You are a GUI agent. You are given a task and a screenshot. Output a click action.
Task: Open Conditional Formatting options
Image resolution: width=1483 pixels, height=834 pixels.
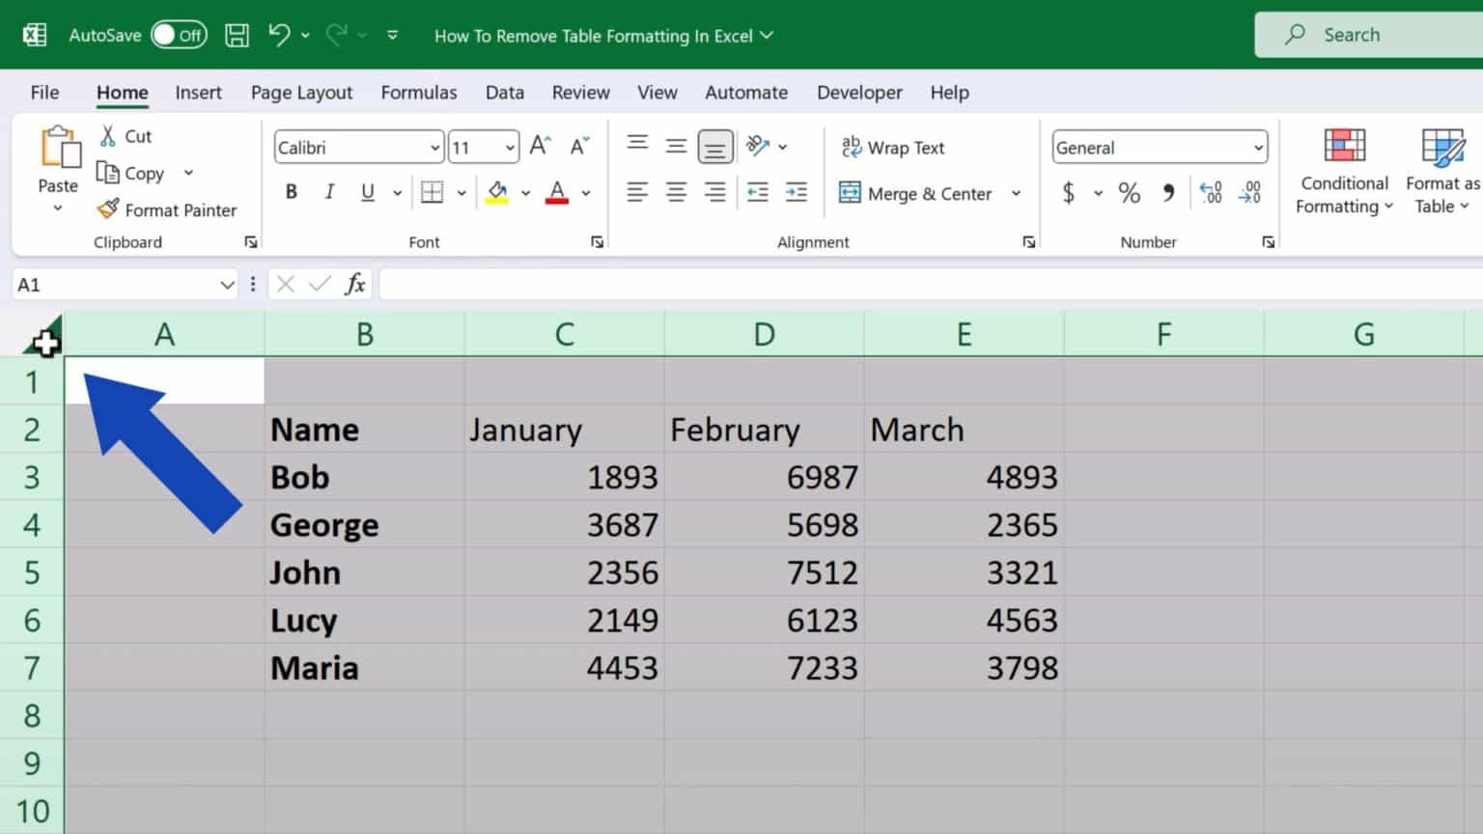tap(1343, 172)
